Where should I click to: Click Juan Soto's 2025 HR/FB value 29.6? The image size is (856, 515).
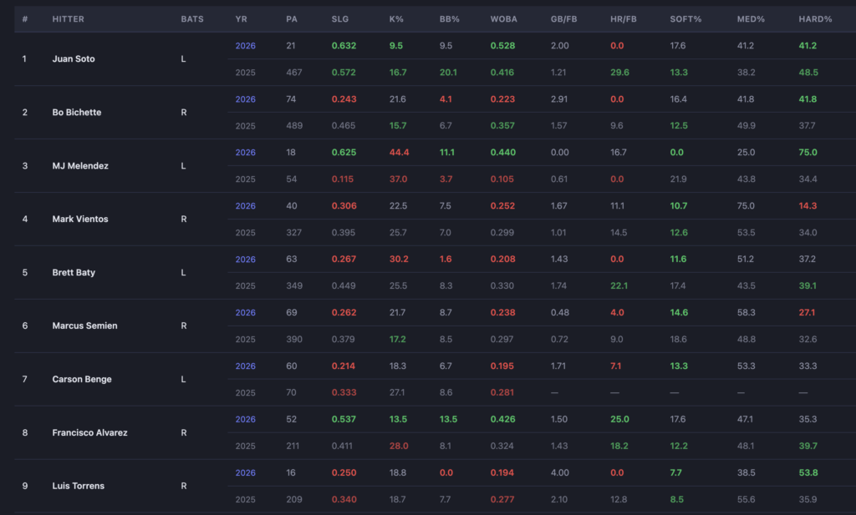tap(619, 73)
